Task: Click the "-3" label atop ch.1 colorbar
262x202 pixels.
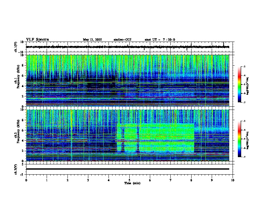Action: click(244, 66)
